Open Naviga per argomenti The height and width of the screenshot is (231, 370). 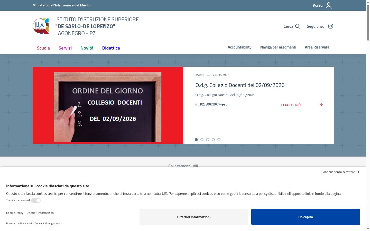(278, 47)
